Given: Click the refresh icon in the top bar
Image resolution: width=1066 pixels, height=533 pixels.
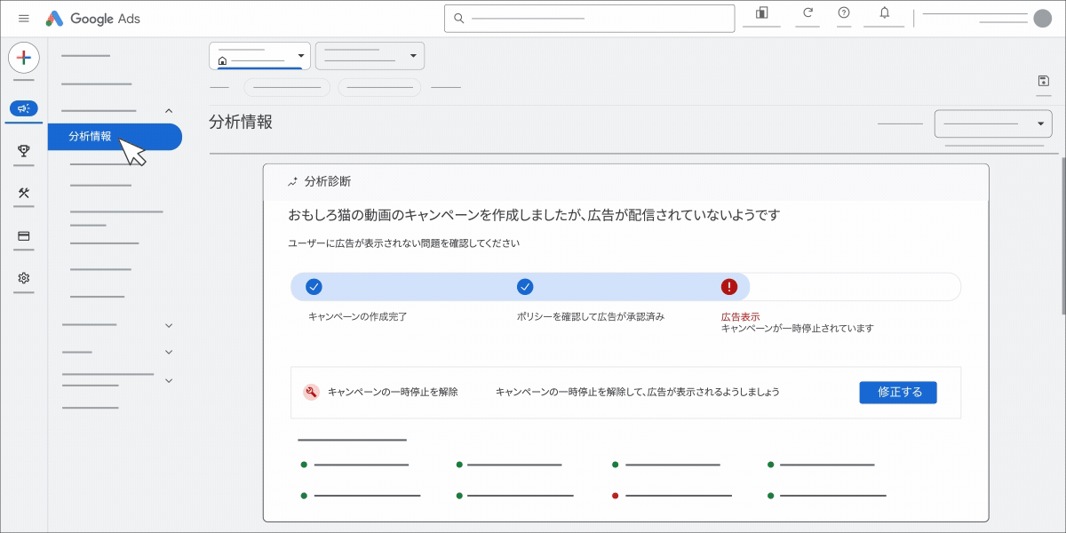Looking at the screenshot, I should pos(807,14).
